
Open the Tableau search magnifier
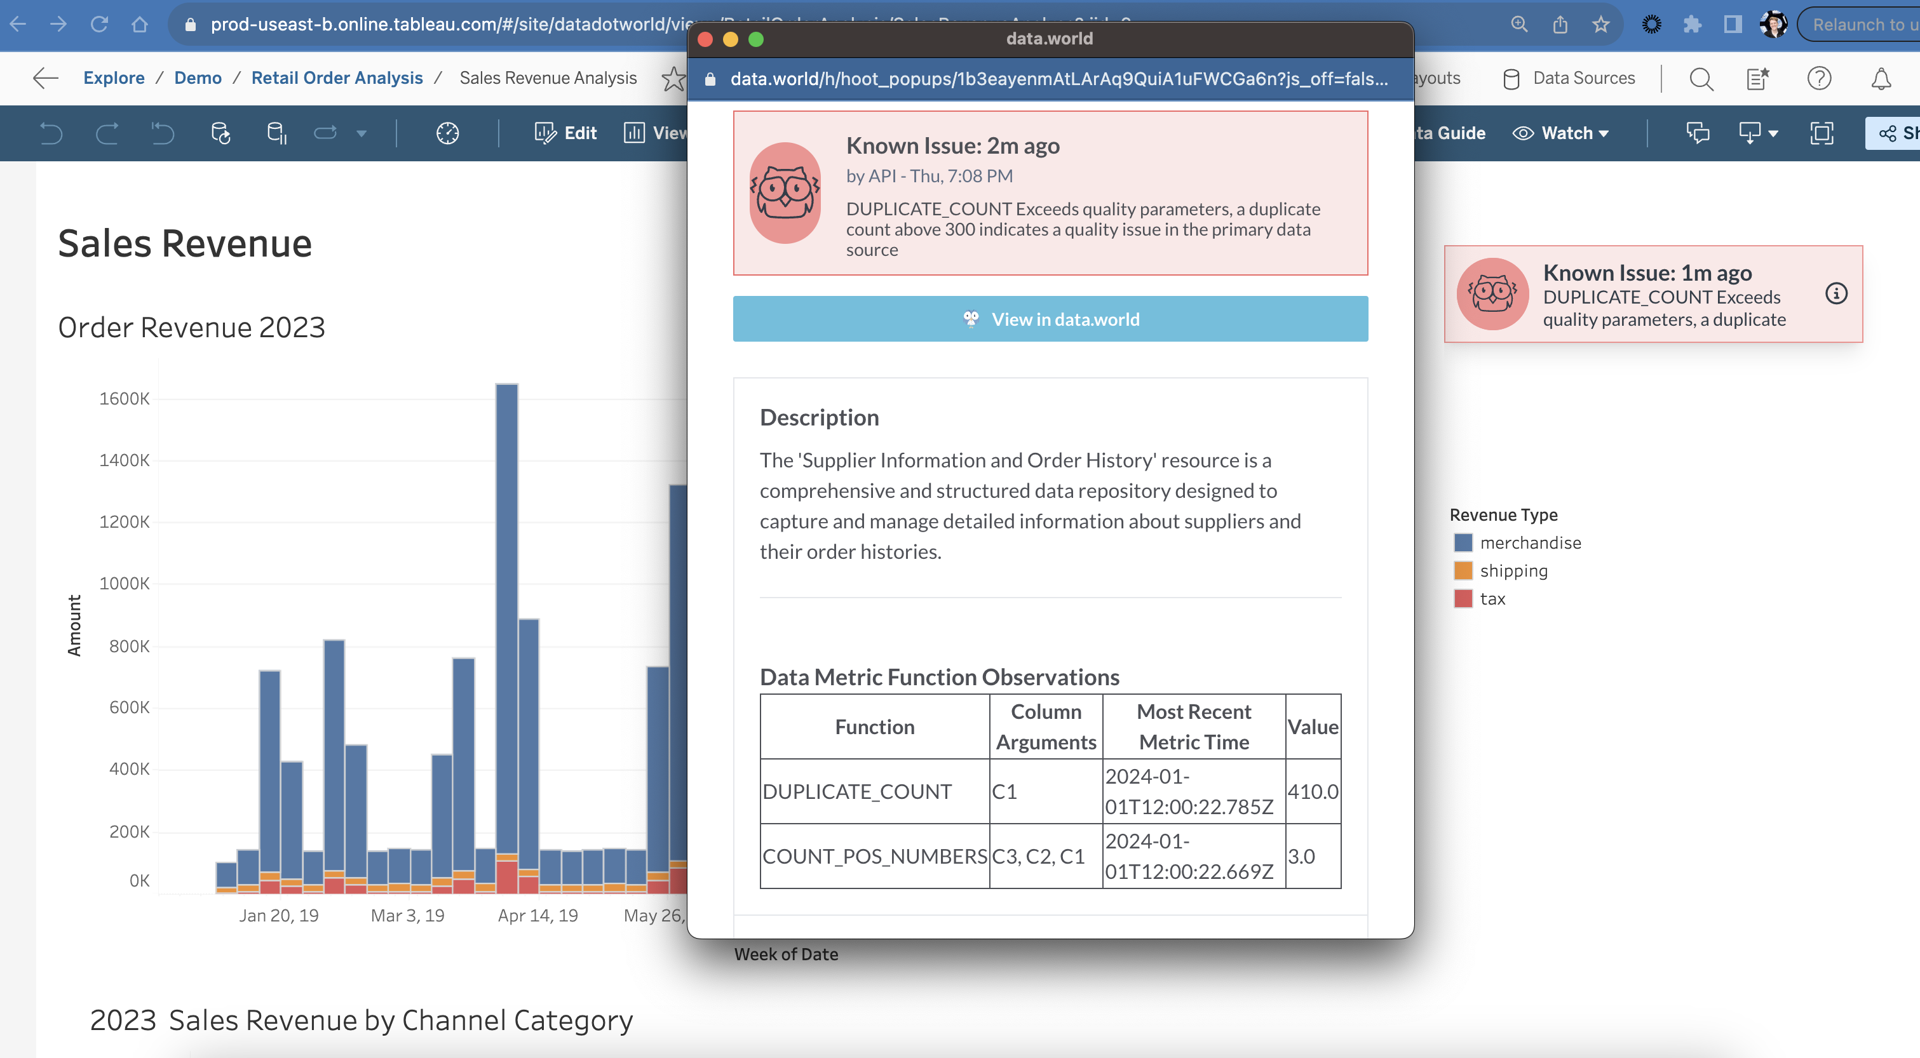pyautogui.click(x=1701, y=78)
